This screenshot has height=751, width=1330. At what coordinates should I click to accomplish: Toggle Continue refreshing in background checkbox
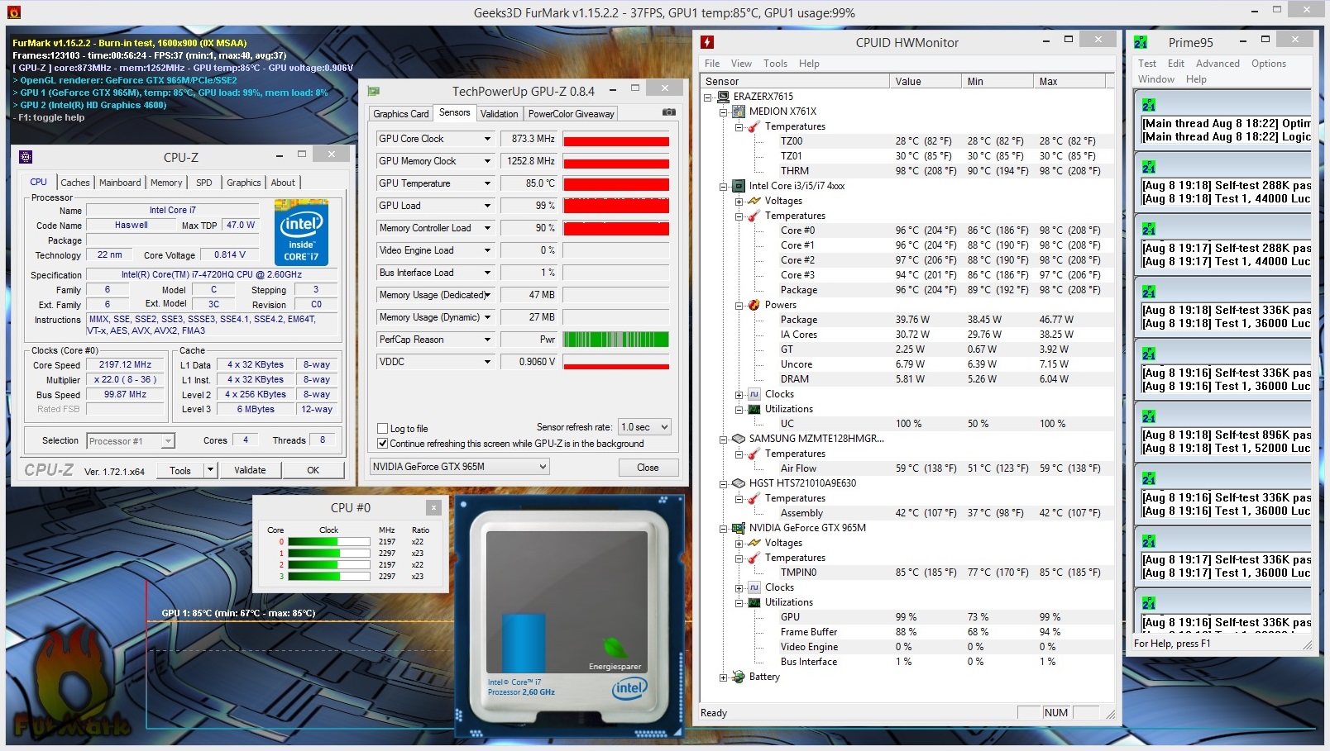click(x=382, y=444)
